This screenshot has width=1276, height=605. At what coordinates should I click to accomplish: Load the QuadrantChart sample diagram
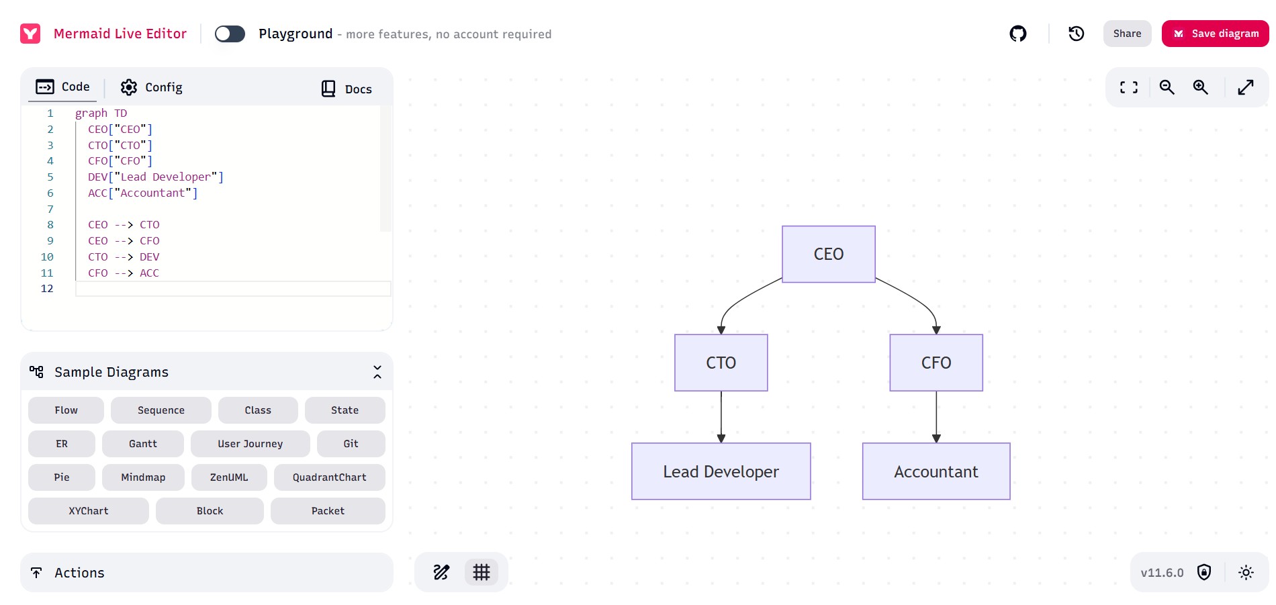pyautogui.click(x=330, y=477)
